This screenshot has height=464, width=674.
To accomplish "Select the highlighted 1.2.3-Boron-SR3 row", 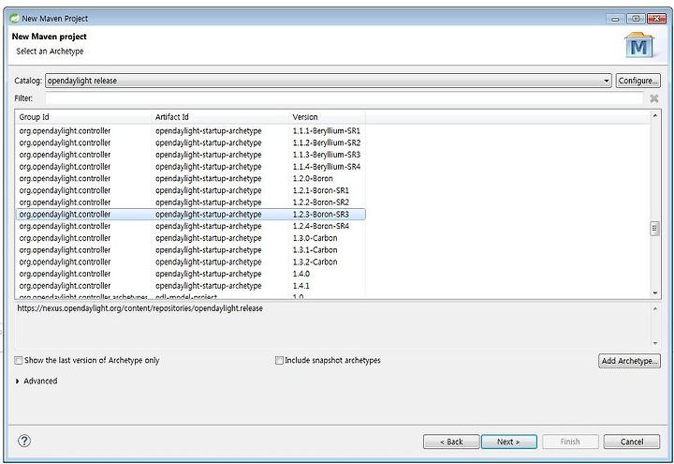I will pyautogui.click(x=190, y=215).
